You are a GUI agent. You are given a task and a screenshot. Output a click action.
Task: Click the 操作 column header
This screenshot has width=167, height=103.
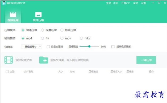coord(151,71)
